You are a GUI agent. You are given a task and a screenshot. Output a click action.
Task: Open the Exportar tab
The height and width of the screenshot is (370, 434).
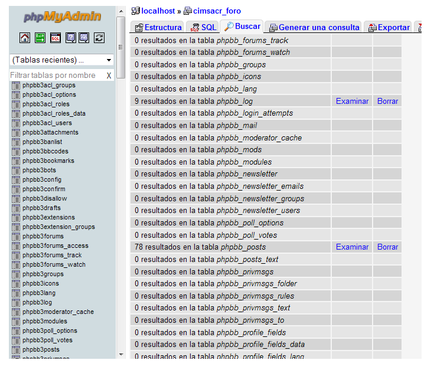coord(389,27)
